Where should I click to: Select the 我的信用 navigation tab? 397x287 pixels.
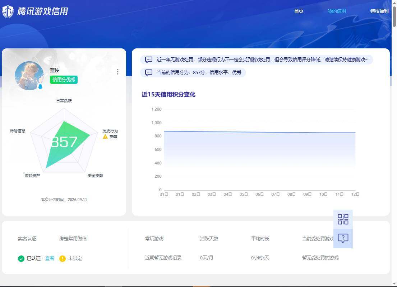(x=337, y=11)
